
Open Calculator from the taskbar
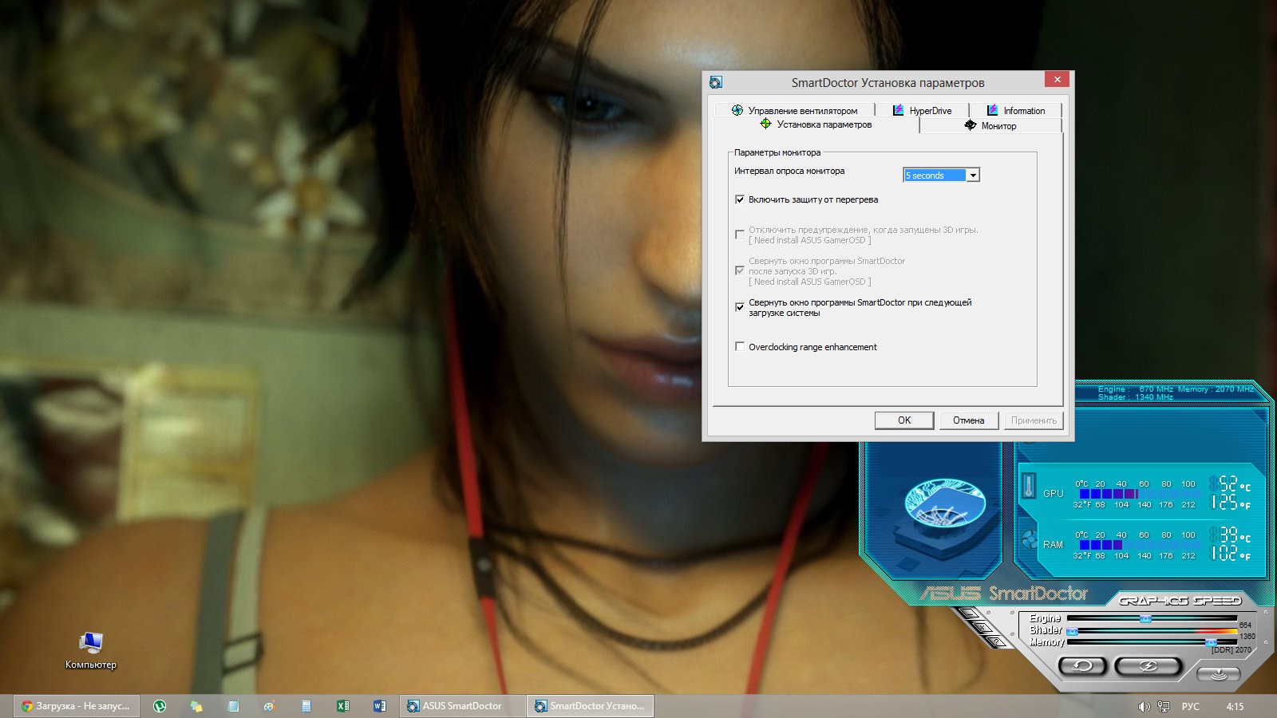point(306,706)
